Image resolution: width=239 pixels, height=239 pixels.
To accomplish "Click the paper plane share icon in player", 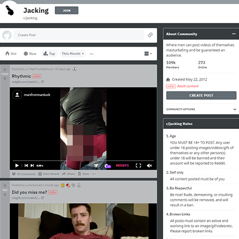I will coord(96,166).
